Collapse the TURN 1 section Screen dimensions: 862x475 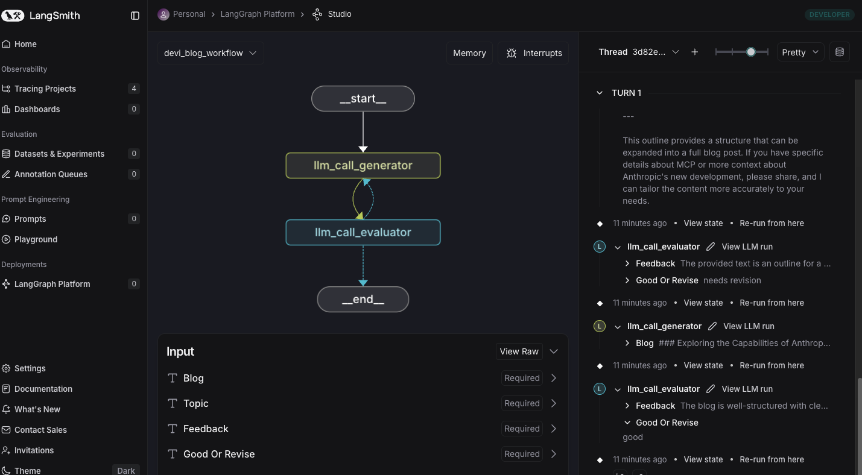(x=600, y=93)
